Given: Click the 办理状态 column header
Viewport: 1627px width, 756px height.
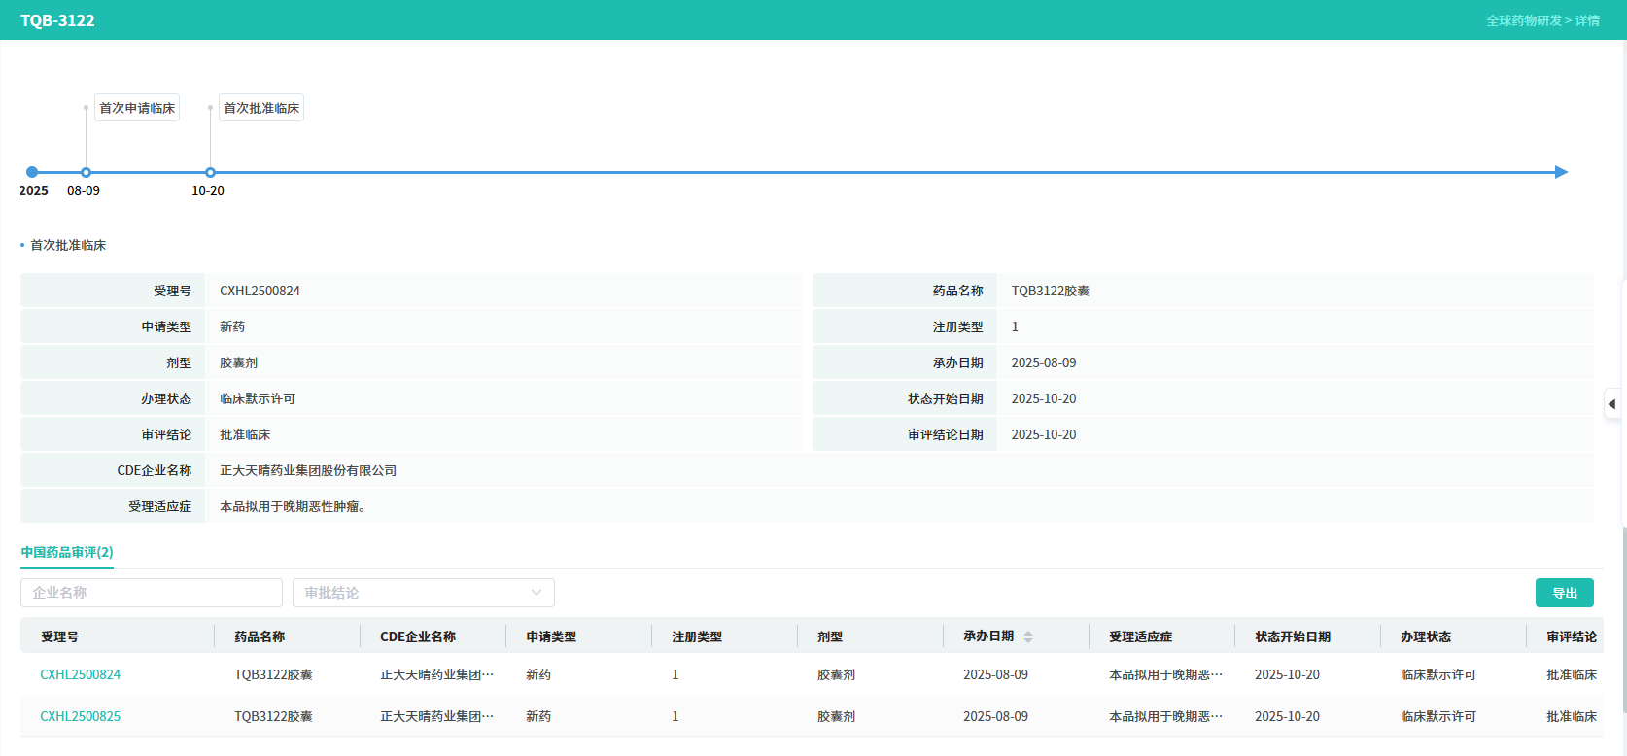Looking at the screenshot, I should click(x=1426, y=636).
